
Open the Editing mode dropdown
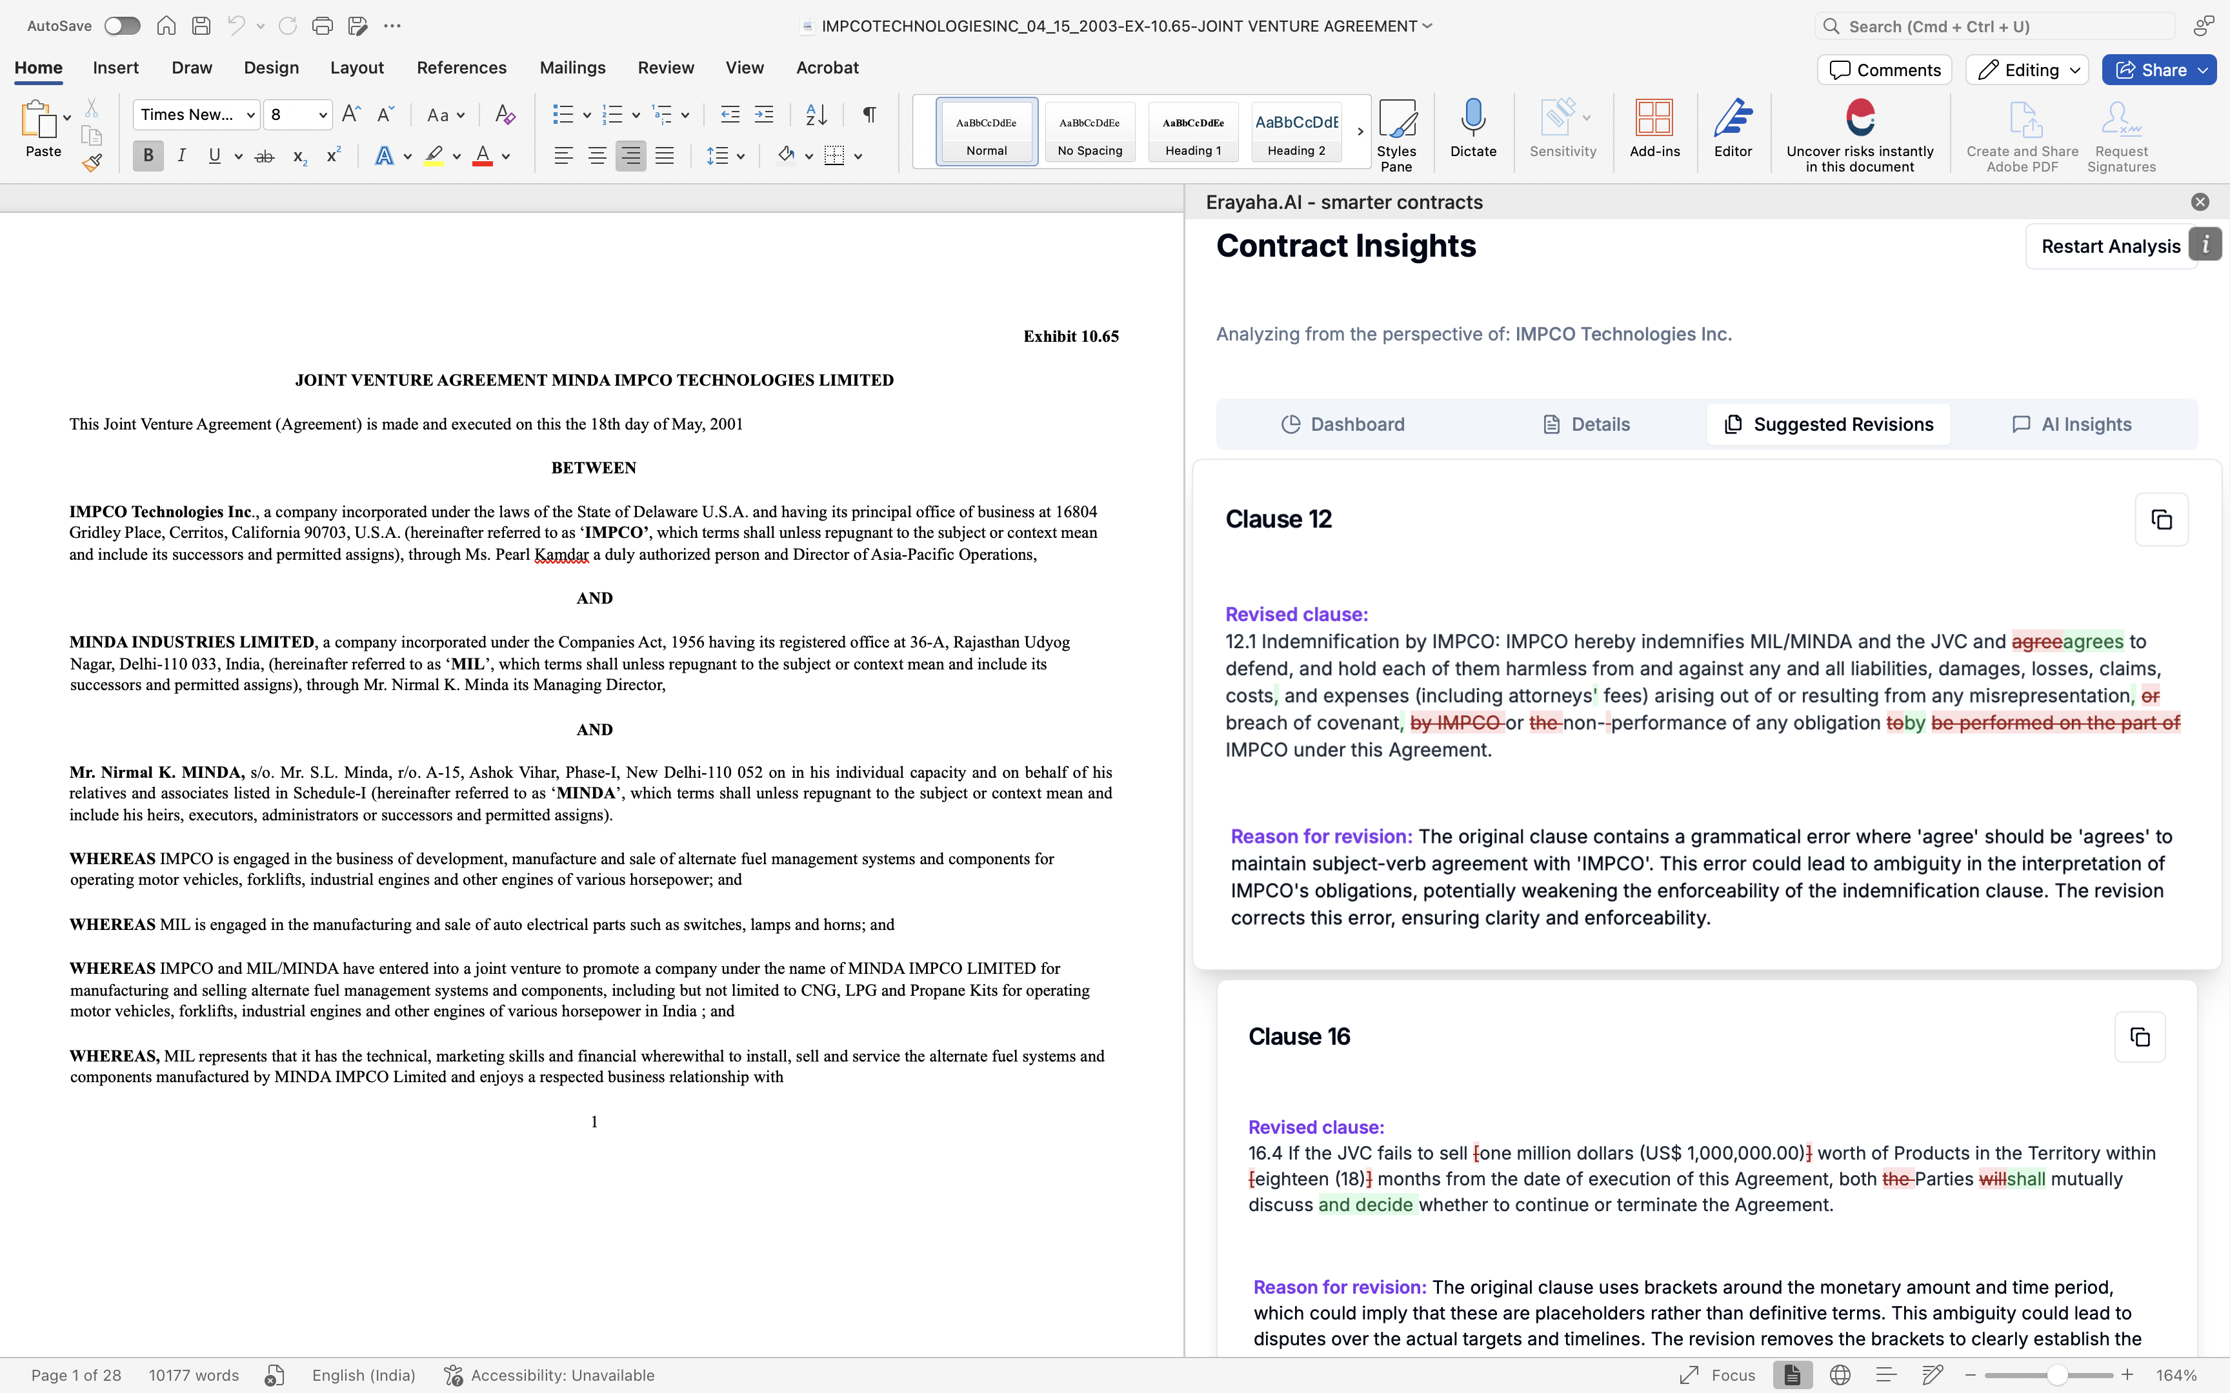coord(2026,70)
